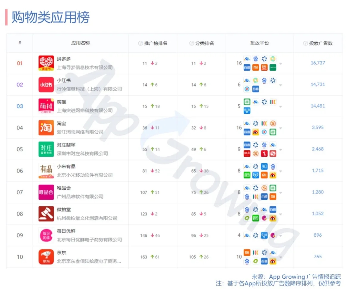Select the company name 杭州微拍堂文化创意有限公司
This screenshot has width=349, height=289.
87,218
